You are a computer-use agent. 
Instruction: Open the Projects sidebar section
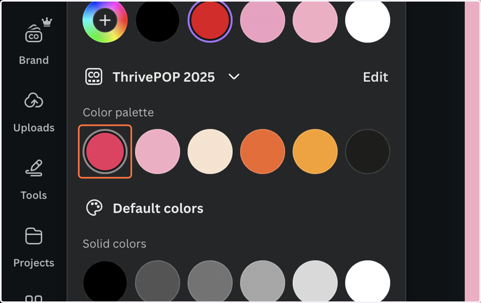pyautogui.click(x=34, y=247)
